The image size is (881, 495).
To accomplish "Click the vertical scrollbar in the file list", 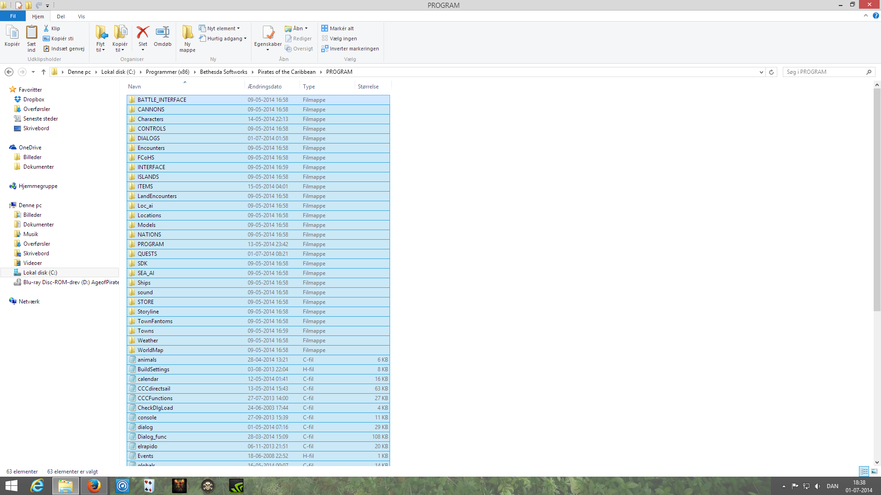I will [877, 200].
